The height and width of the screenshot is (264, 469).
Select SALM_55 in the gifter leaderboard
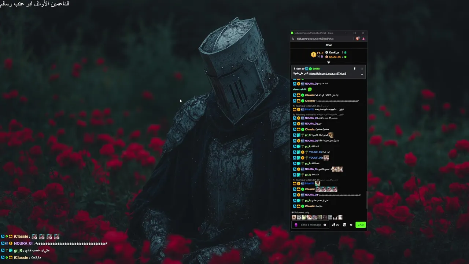coord(335,57)
